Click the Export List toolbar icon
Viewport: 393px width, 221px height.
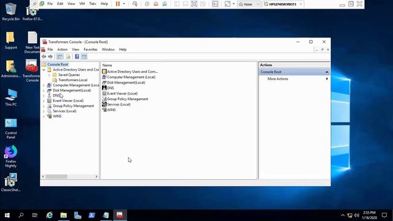point(68,56)
